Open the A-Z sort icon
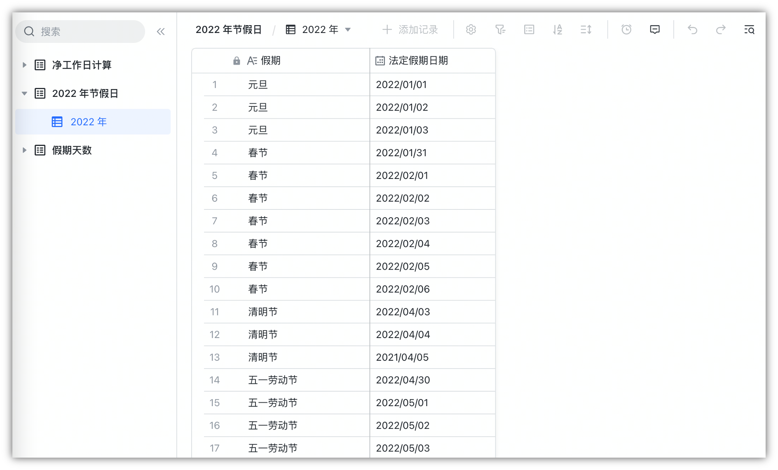The image size is (778, 470). coord(558,29)
